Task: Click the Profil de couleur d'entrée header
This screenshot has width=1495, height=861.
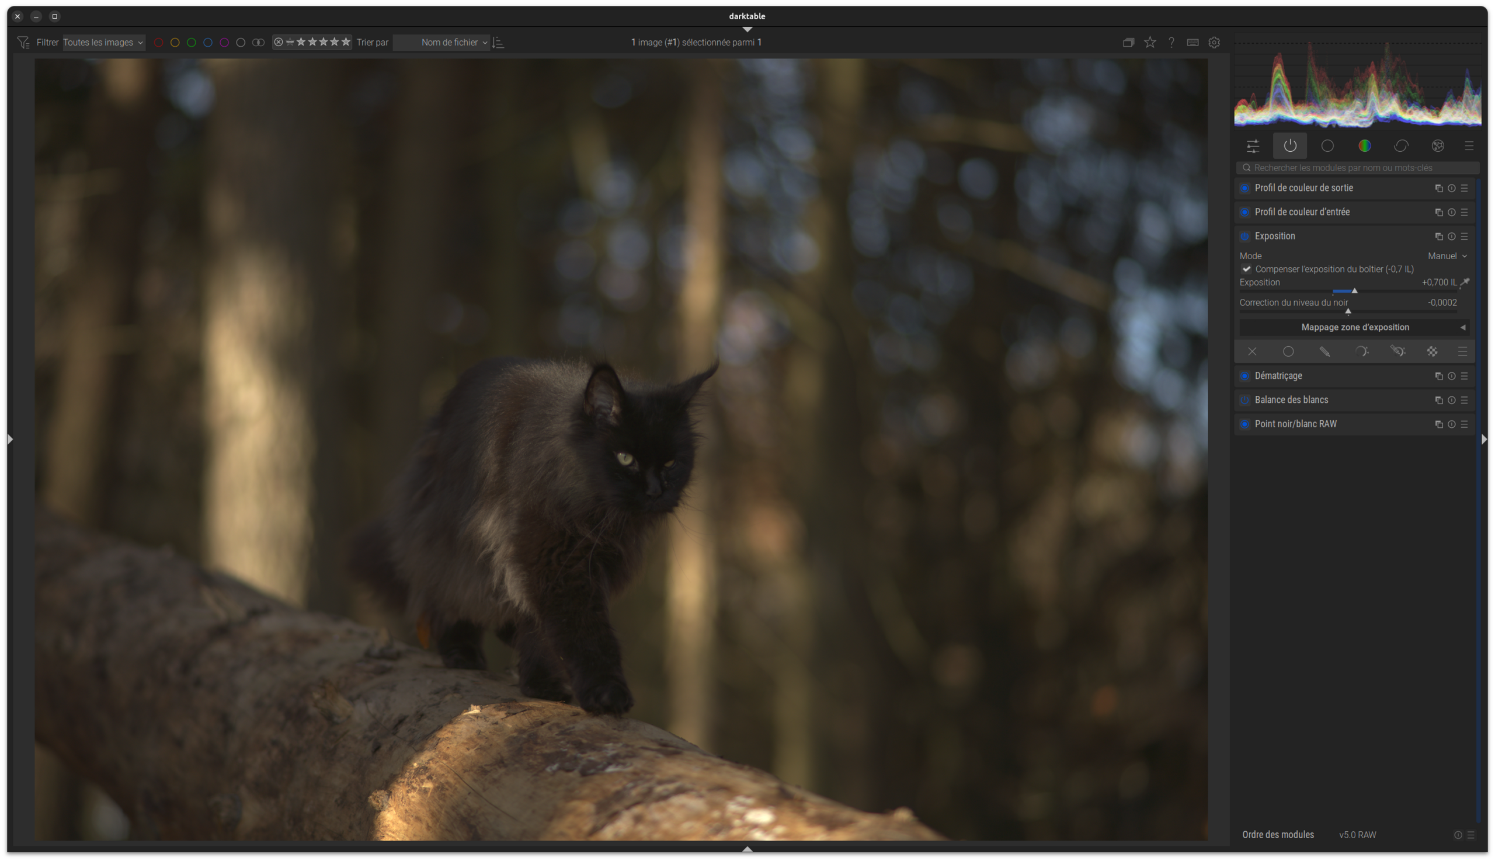Action: (x=1302, y=212)
